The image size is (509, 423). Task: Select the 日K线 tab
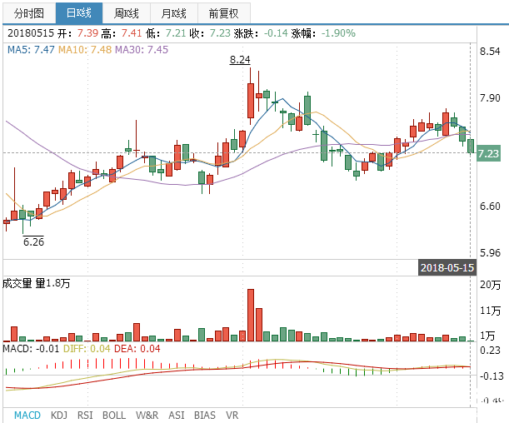pyautogui.click(x=79, y=13)
